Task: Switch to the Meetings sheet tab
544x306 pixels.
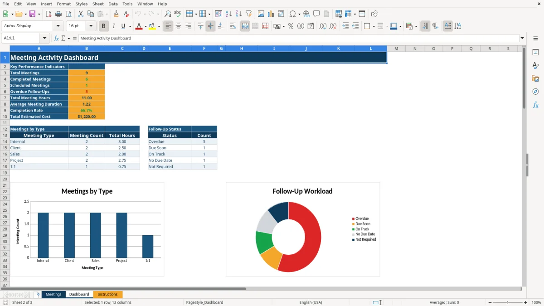Action: point(53,294)
